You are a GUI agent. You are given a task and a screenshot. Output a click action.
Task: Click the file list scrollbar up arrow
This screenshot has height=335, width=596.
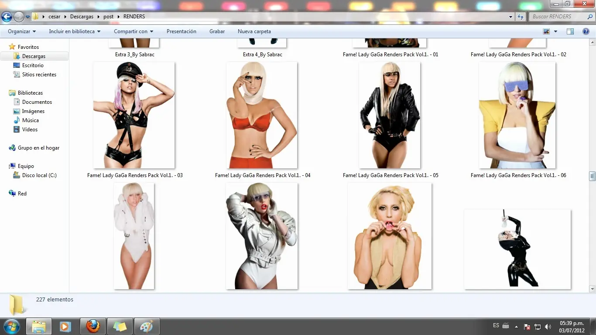point(592,42)
